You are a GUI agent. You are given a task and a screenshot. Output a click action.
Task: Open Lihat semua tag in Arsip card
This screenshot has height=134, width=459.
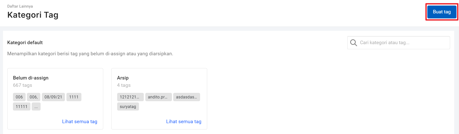[x=184, y=122]
